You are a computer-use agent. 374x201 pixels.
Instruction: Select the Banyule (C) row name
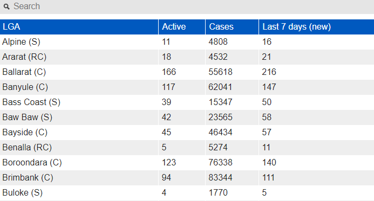tap(25, 87)
